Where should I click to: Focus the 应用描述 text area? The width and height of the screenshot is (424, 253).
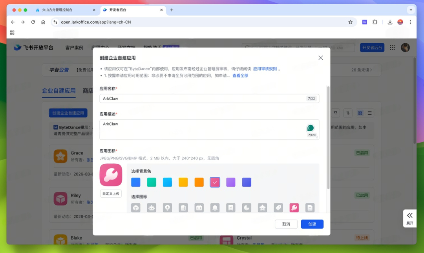click(209, 130)
